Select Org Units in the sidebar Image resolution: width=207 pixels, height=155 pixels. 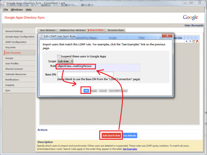pyautogui.click(x=19, y=47)
